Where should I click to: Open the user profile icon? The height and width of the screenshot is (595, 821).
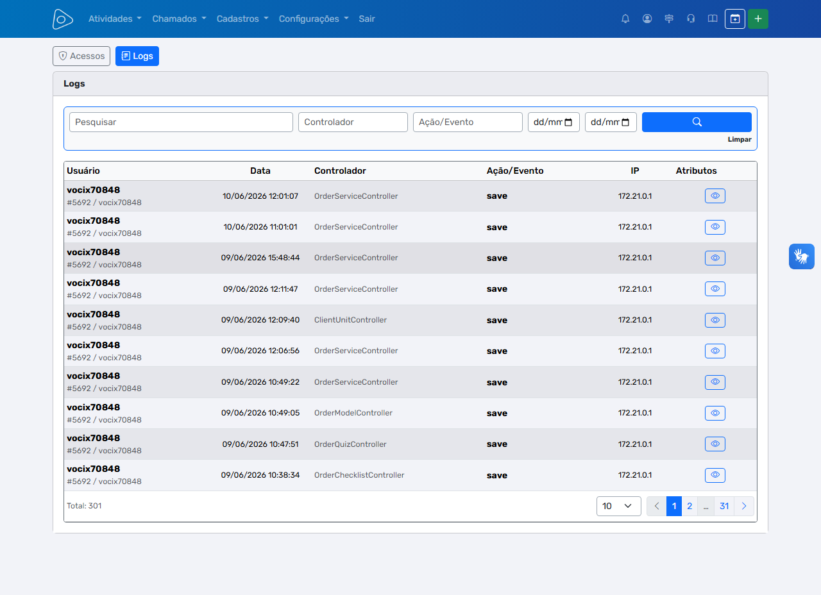pos(647,19)
